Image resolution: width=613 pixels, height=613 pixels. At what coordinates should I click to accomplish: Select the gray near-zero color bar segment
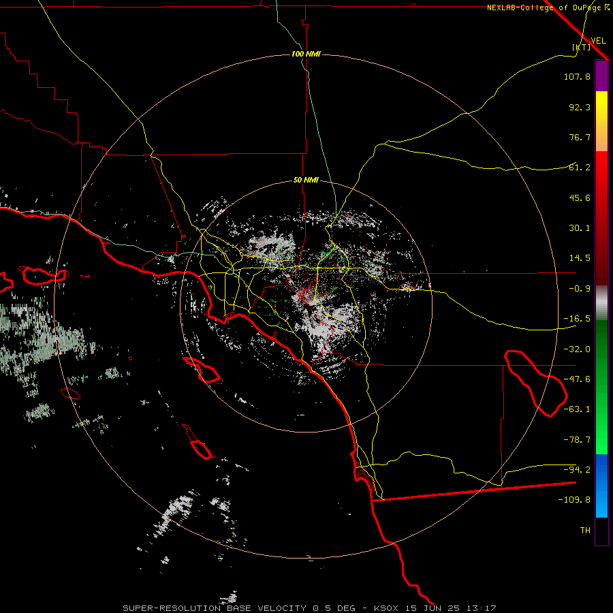601,303
